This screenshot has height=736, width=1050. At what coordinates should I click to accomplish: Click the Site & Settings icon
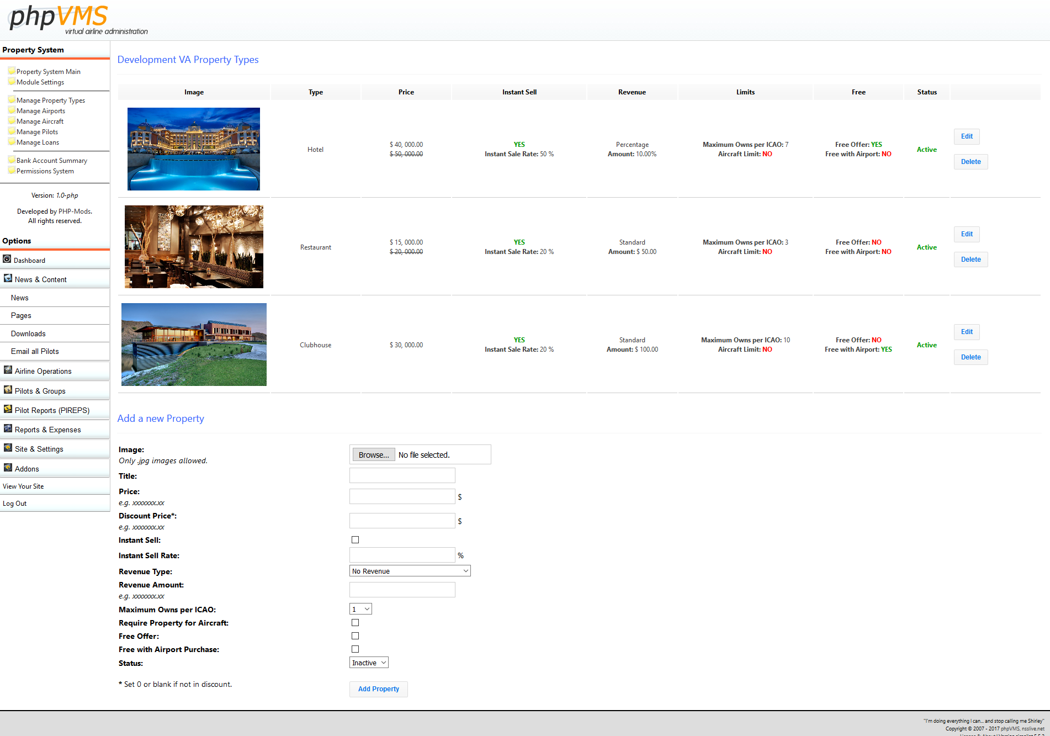click(8, 448)
